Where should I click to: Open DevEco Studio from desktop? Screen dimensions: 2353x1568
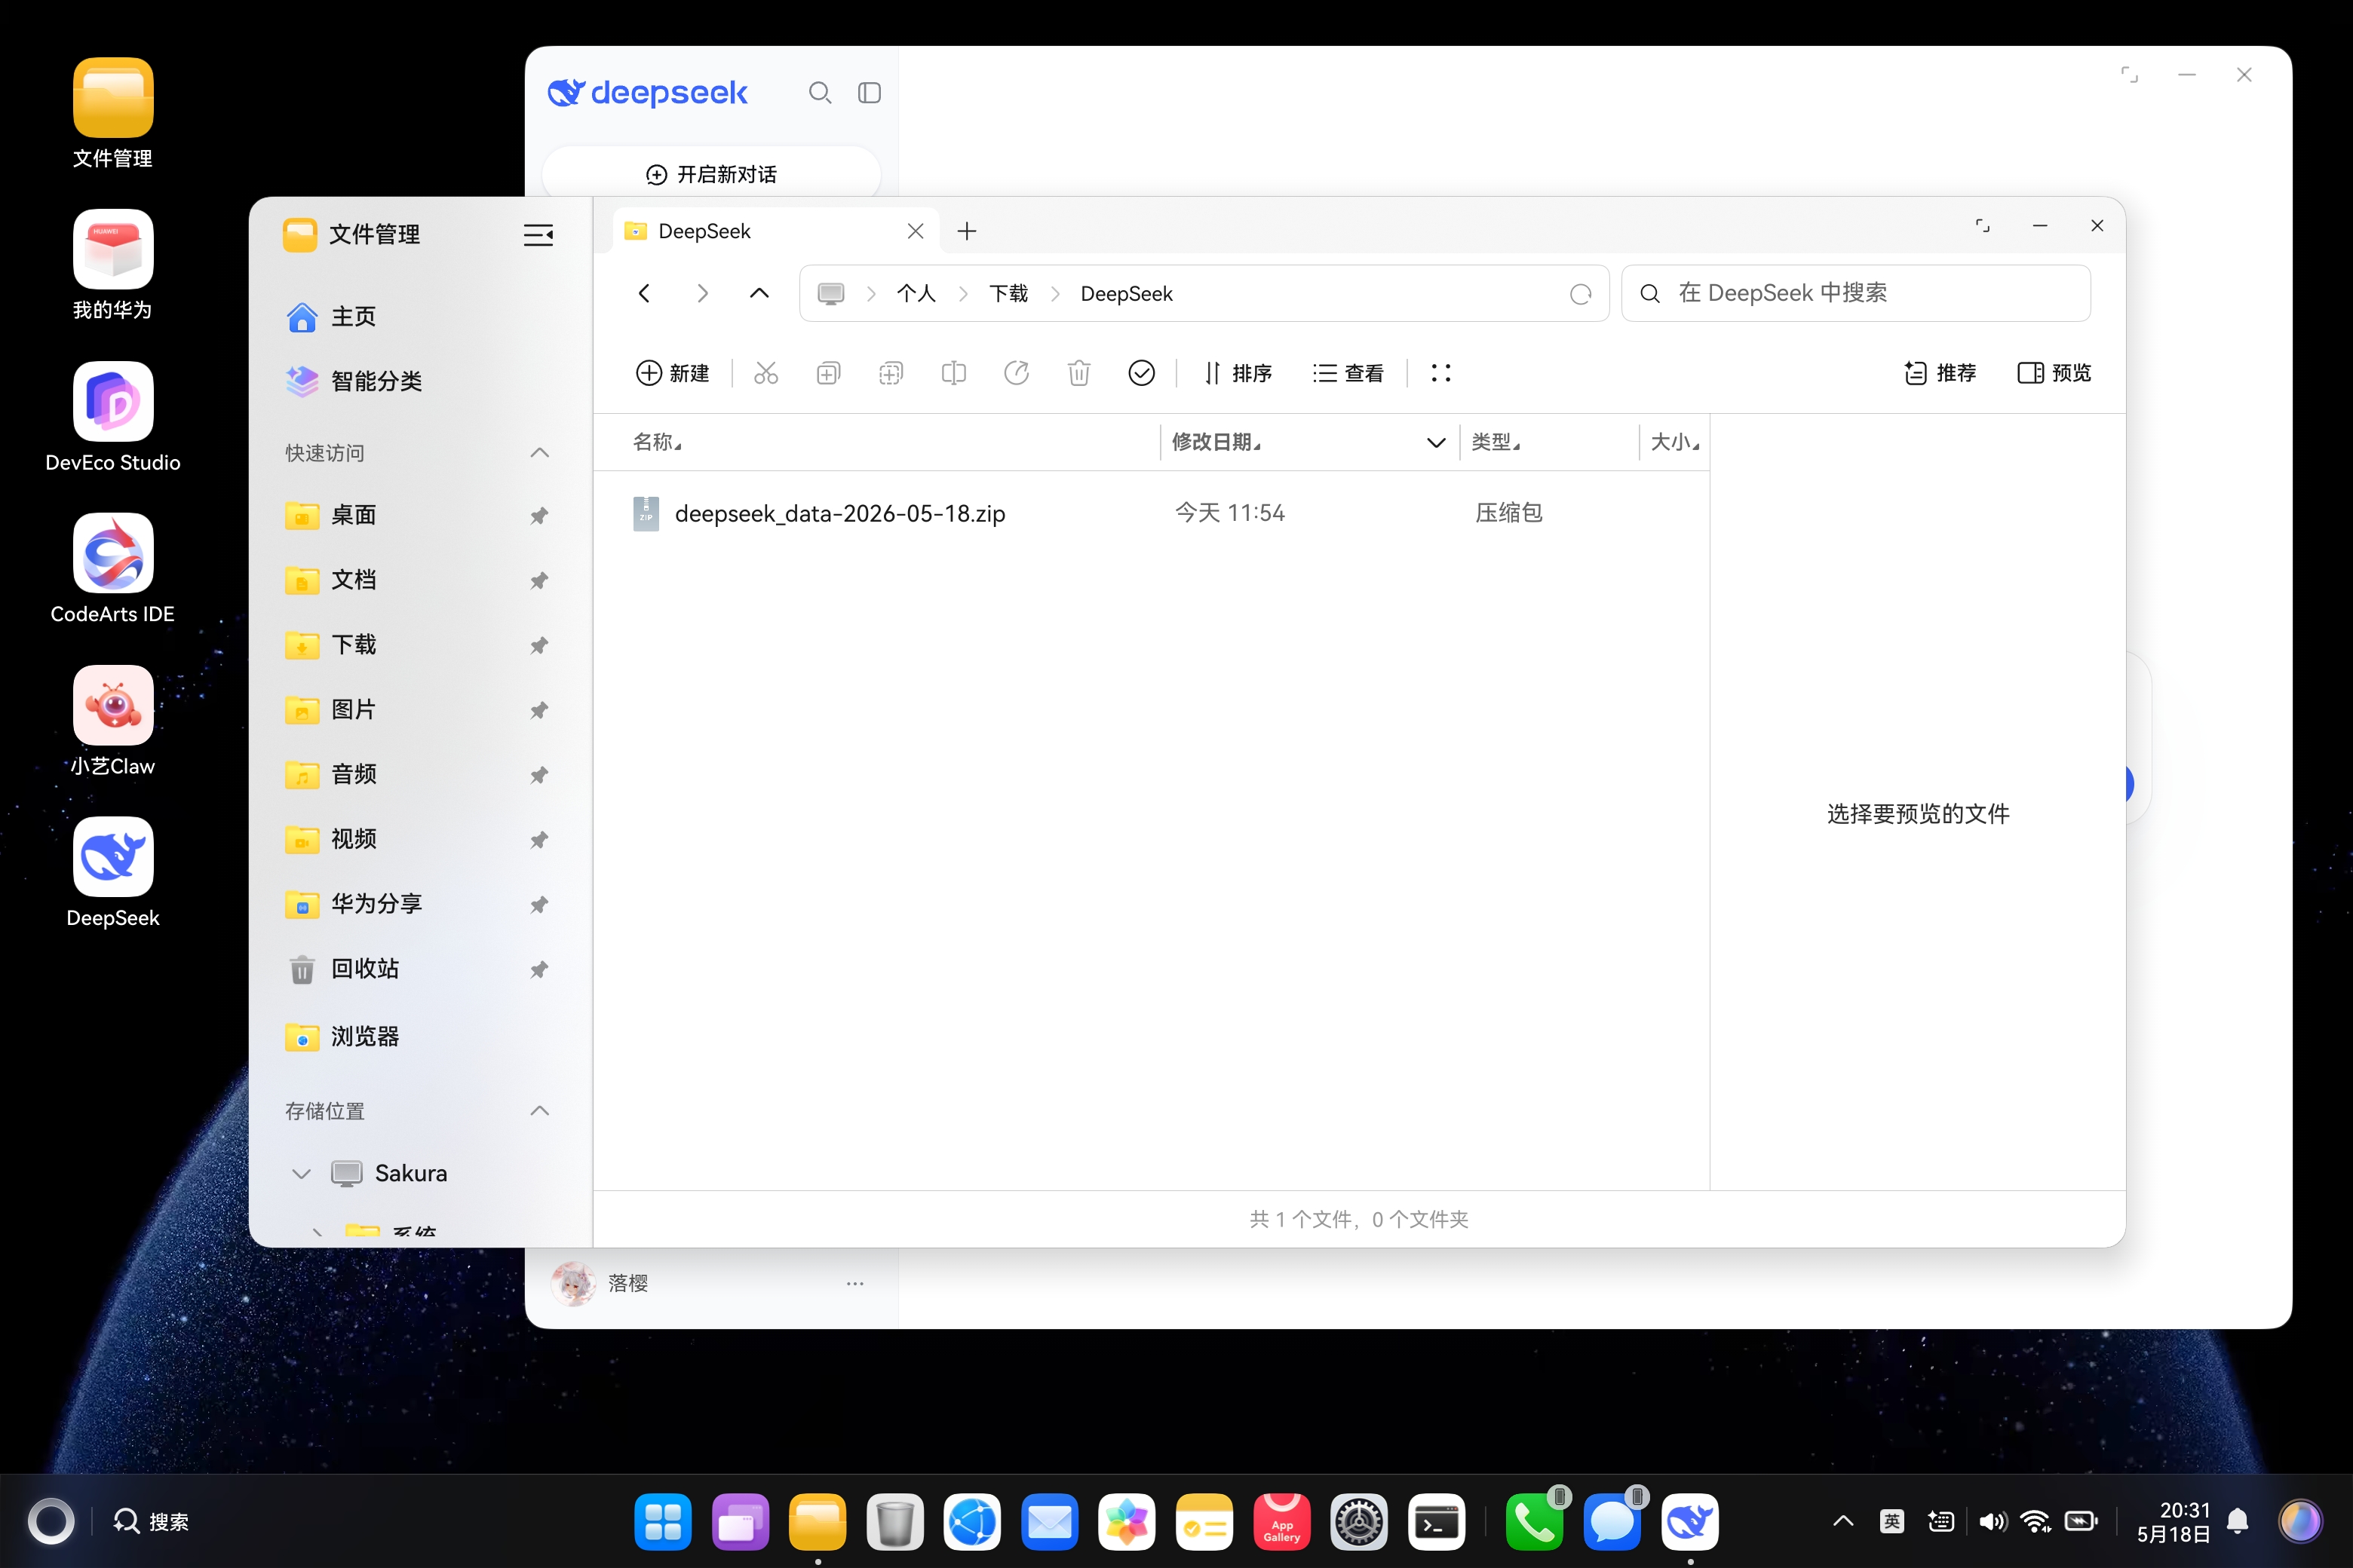pyautogui.click(x=113, y=418)
